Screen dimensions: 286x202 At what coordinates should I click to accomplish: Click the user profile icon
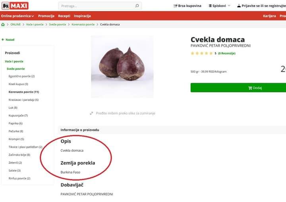click(239, 6)
